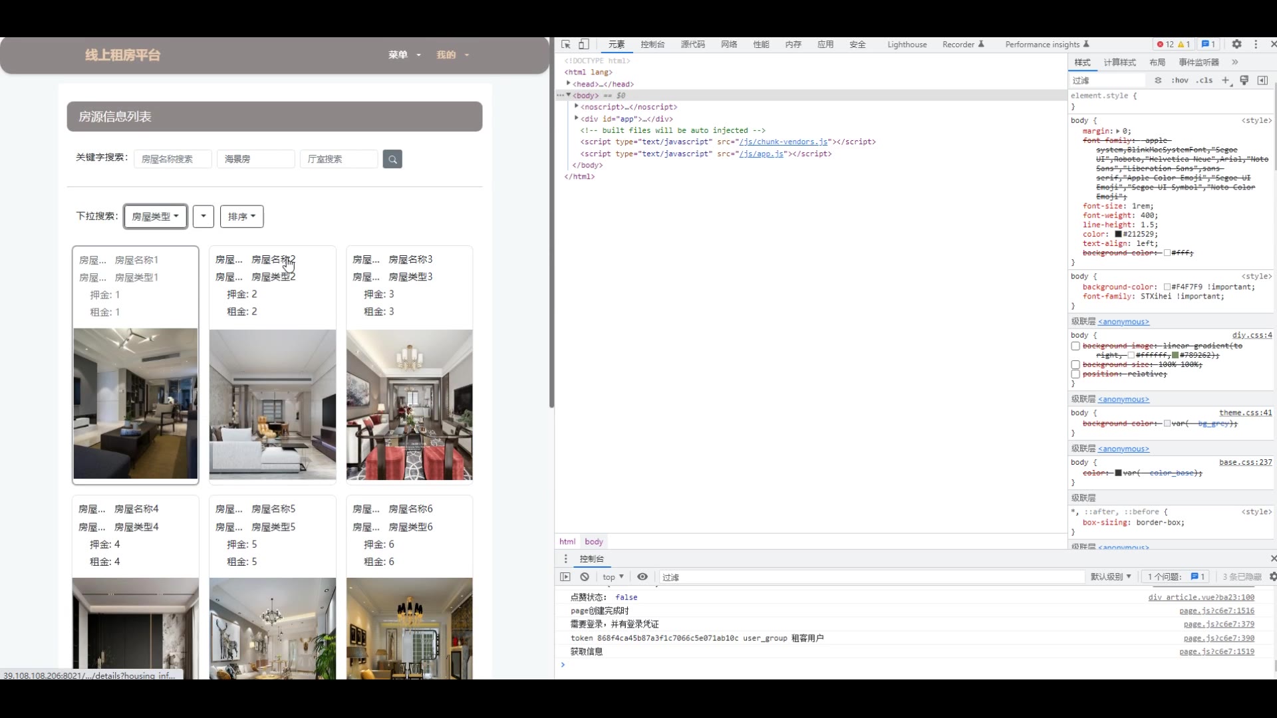Open the unlabeled caret dropdown
Screen dimensions: 1277x718
pos(204,217)
